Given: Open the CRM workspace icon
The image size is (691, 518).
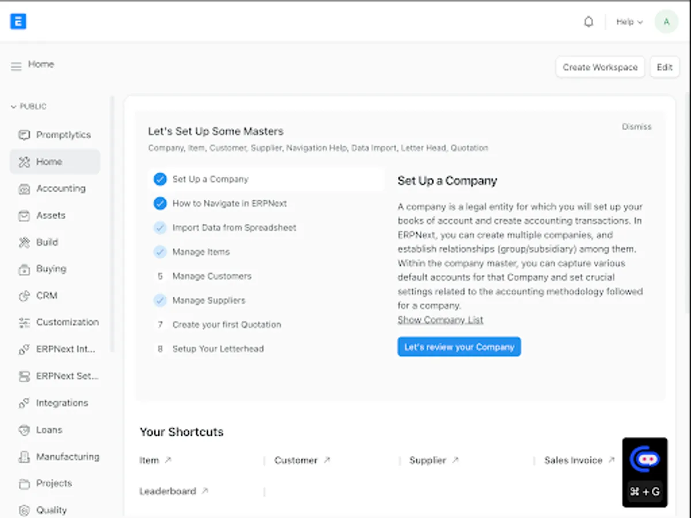Looking at the screenshot, I should pos(24,296).
